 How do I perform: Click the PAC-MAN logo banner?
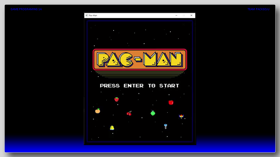coord(140,60)
